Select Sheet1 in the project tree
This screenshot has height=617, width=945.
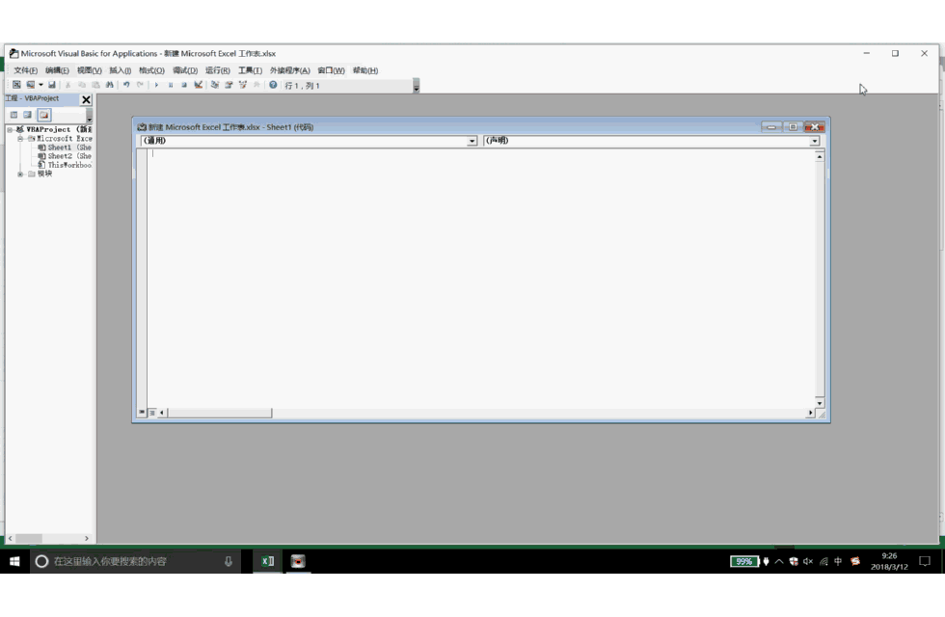[65, 147]
